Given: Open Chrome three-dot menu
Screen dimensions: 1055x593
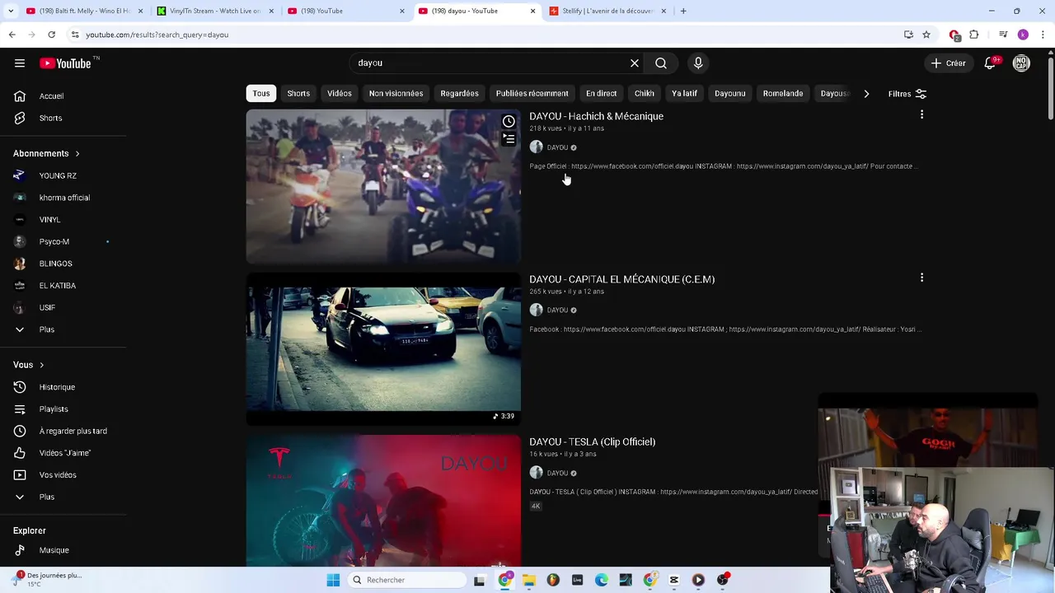Looking at the screenshot, I should [1043, 35].
